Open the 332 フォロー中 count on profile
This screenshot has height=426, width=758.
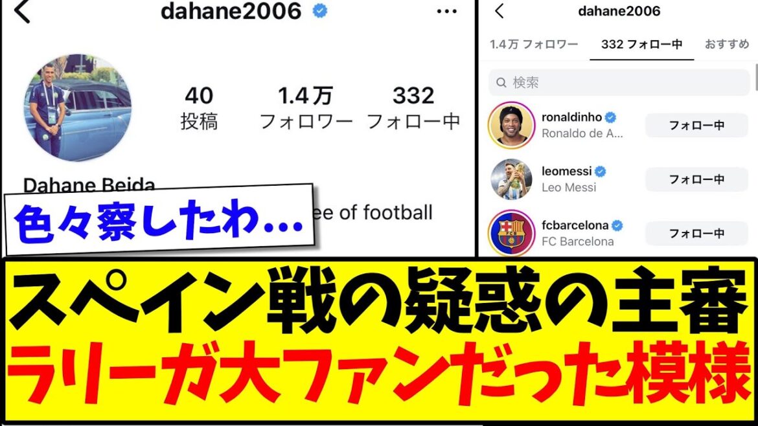click(413, 107)
